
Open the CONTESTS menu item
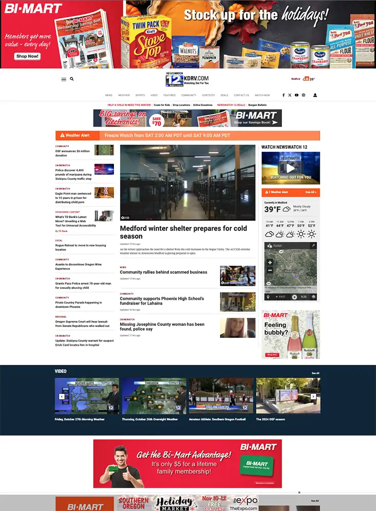click(x=208, y=95)
